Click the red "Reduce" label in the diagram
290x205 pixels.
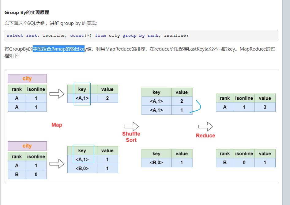[x=205, y=136]
